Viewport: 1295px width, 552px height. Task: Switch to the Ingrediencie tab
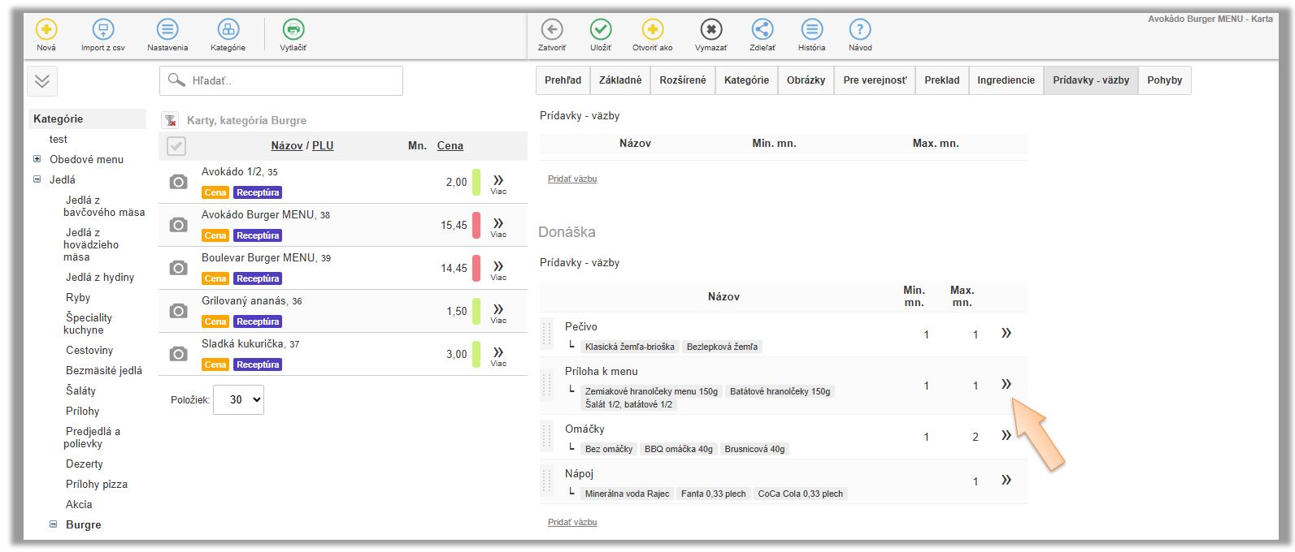[x=1006, y=80]
